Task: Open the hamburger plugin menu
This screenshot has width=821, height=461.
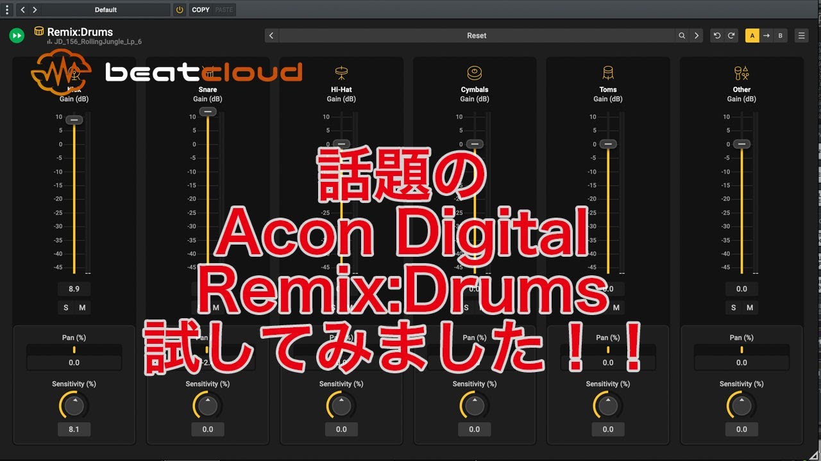Action: [x=802, y=36]
